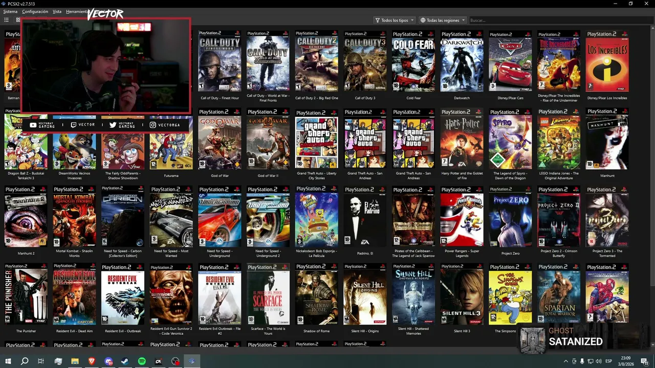Select The Simpsons Game cover

pos(510,294)
